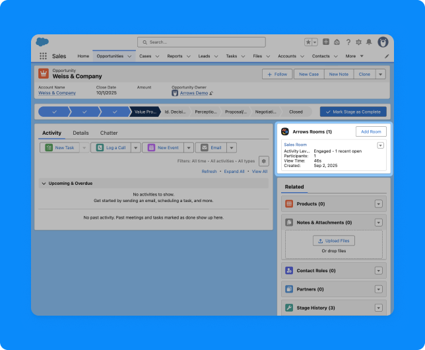Viewport: 425px width, 350px height.
Task: Click the Arrows Rooms logo icon
Action: [285, 131]
